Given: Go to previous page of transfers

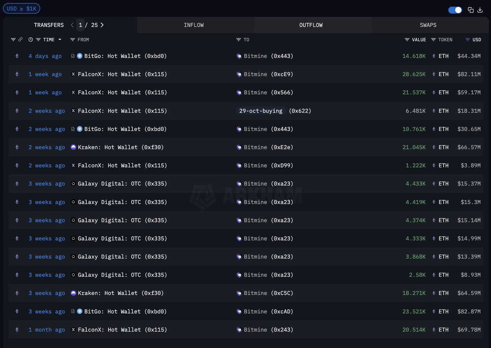Looking at the screenshot, I should click(x=72, y=25).
